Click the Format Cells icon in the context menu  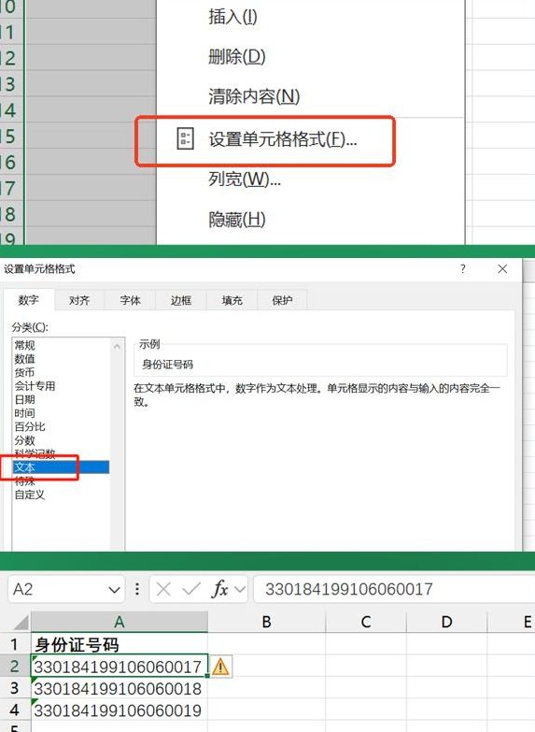[185, 138]
